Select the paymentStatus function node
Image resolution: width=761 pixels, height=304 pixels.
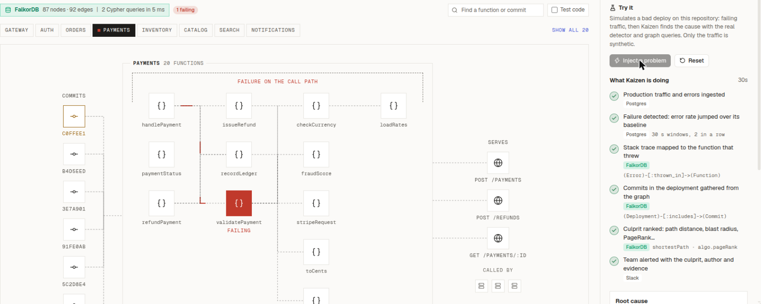click(x=162, y=155)
